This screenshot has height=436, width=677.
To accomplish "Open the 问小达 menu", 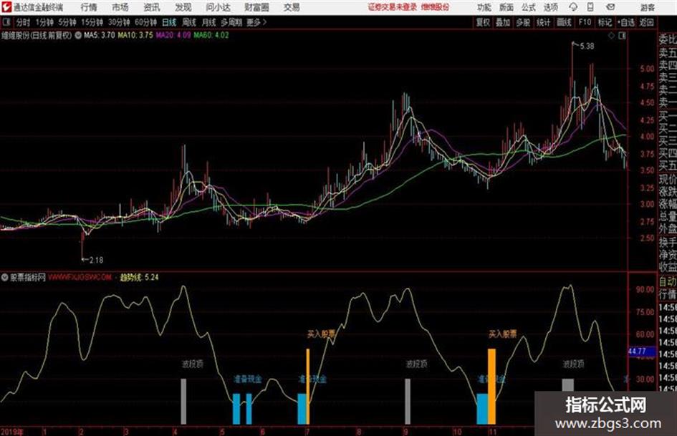I will point(218,7).
